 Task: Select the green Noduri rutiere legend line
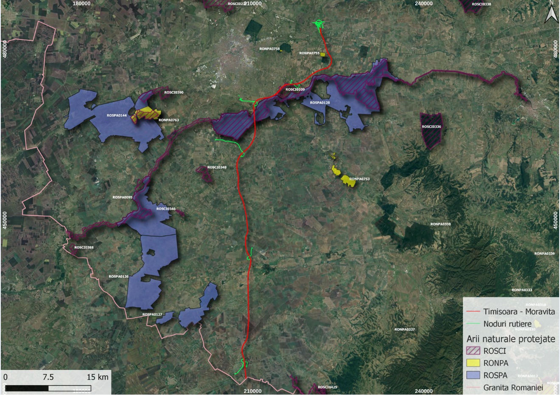(x=473, y=324)
